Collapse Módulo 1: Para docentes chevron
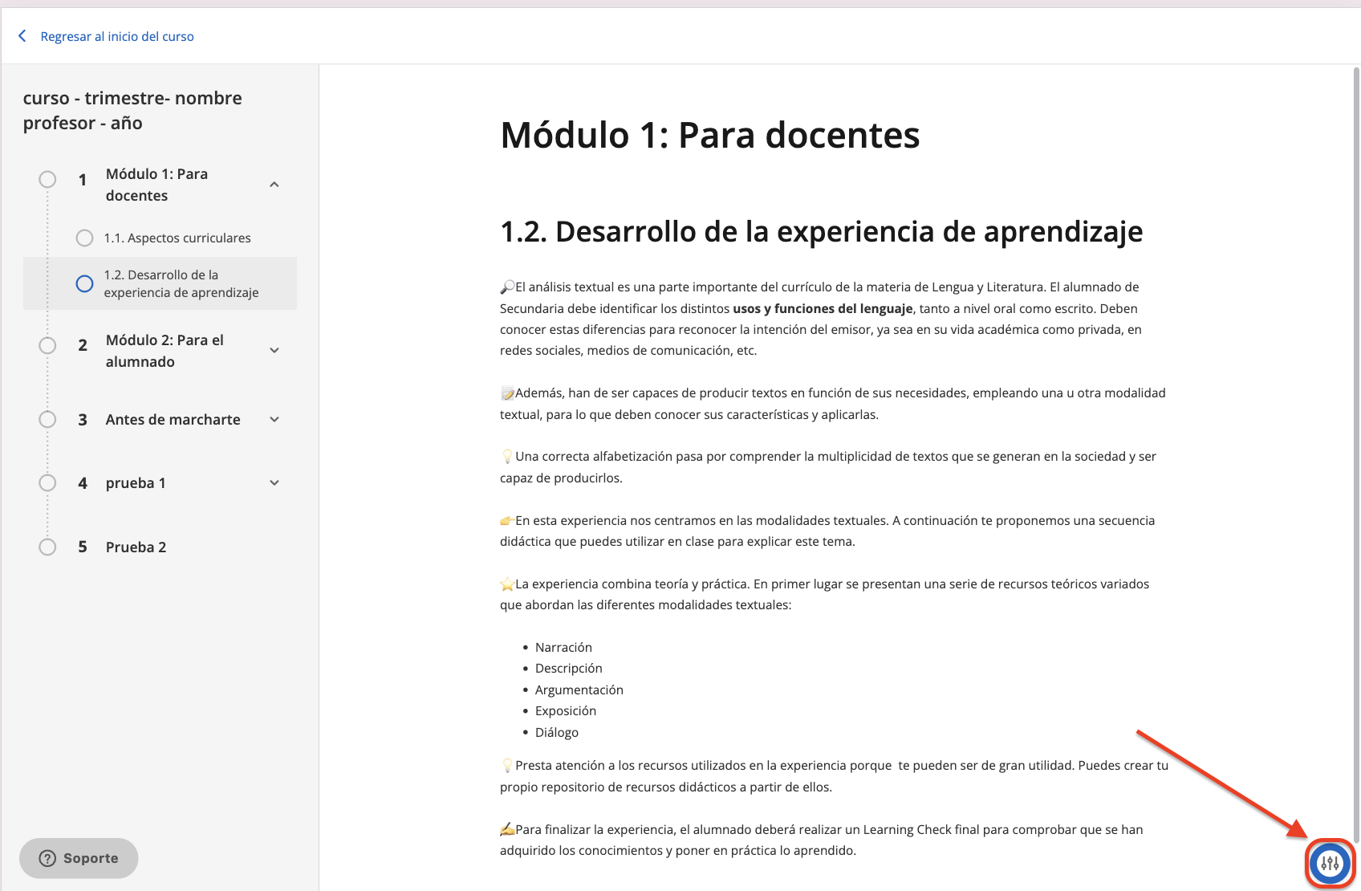 (274, 185)
